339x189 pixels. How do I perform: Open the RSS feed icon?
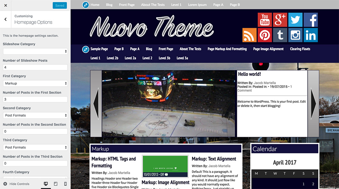pos(250,35)
